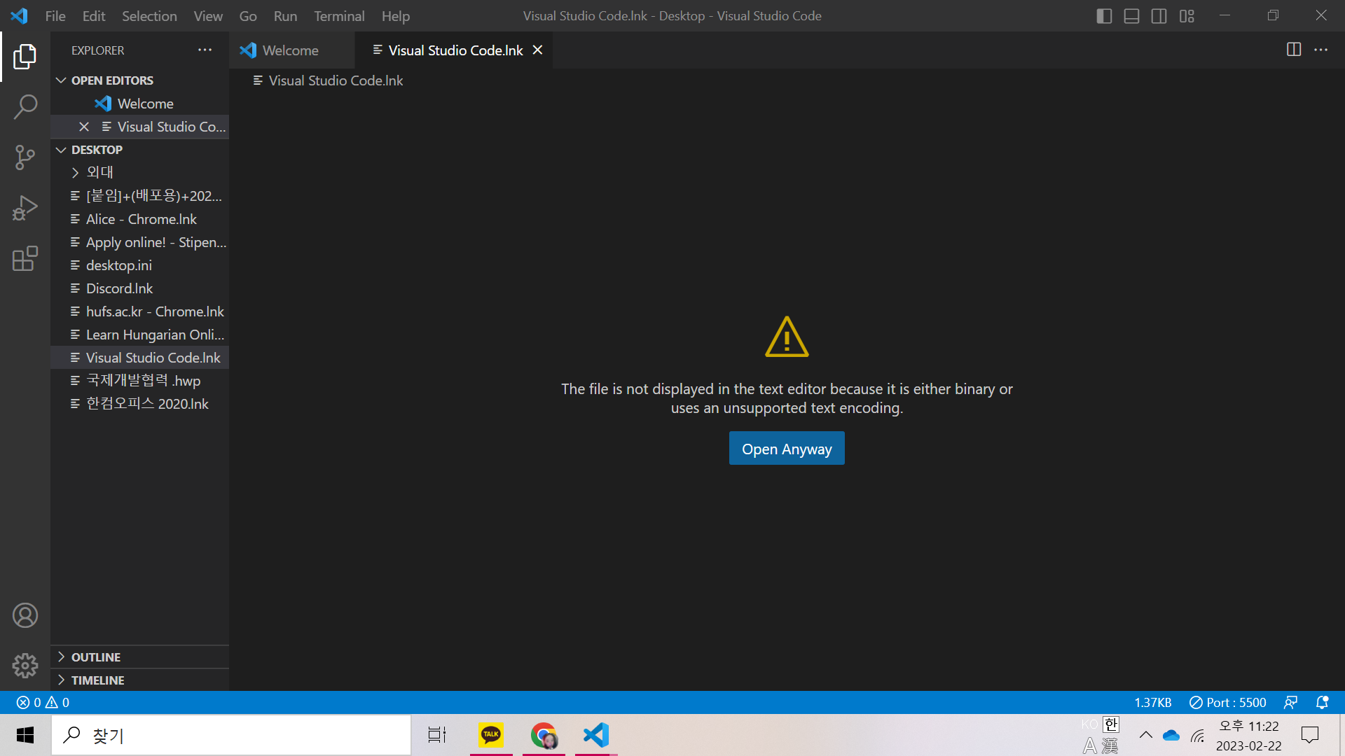1345x756 pixels.
Task: Click the errors and warnings status indicator
Action: 43,702
